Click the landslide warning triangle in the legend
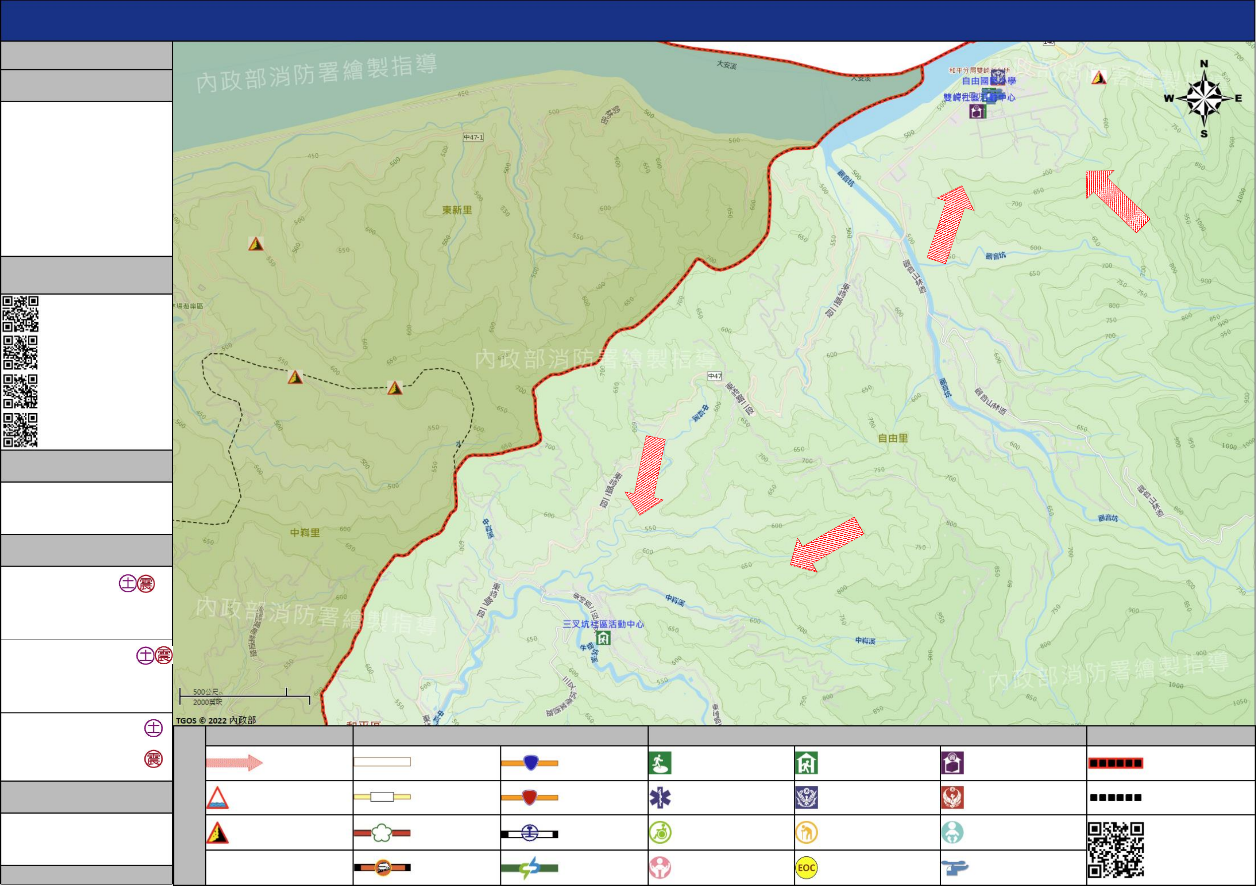Viewport: 1256px width, 886px height. coord(218,833)
